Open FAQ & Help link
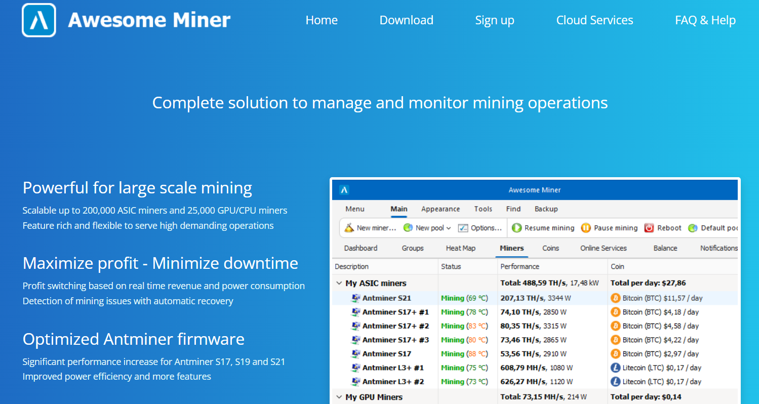 point(705,20)
